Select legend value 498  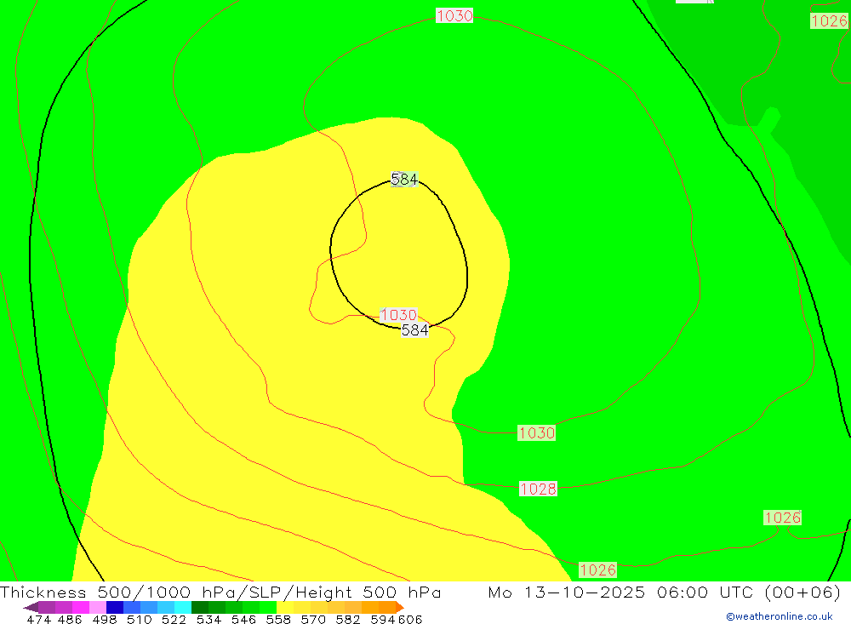pyautogui.click(x=105, y=619)
